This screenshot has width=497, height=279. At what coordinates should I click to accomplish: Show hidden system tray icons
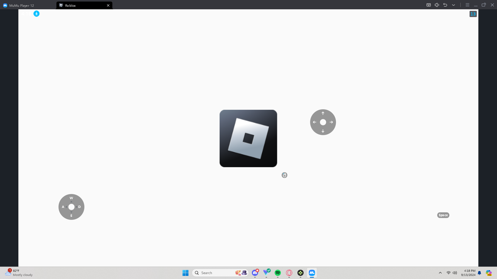440,273
